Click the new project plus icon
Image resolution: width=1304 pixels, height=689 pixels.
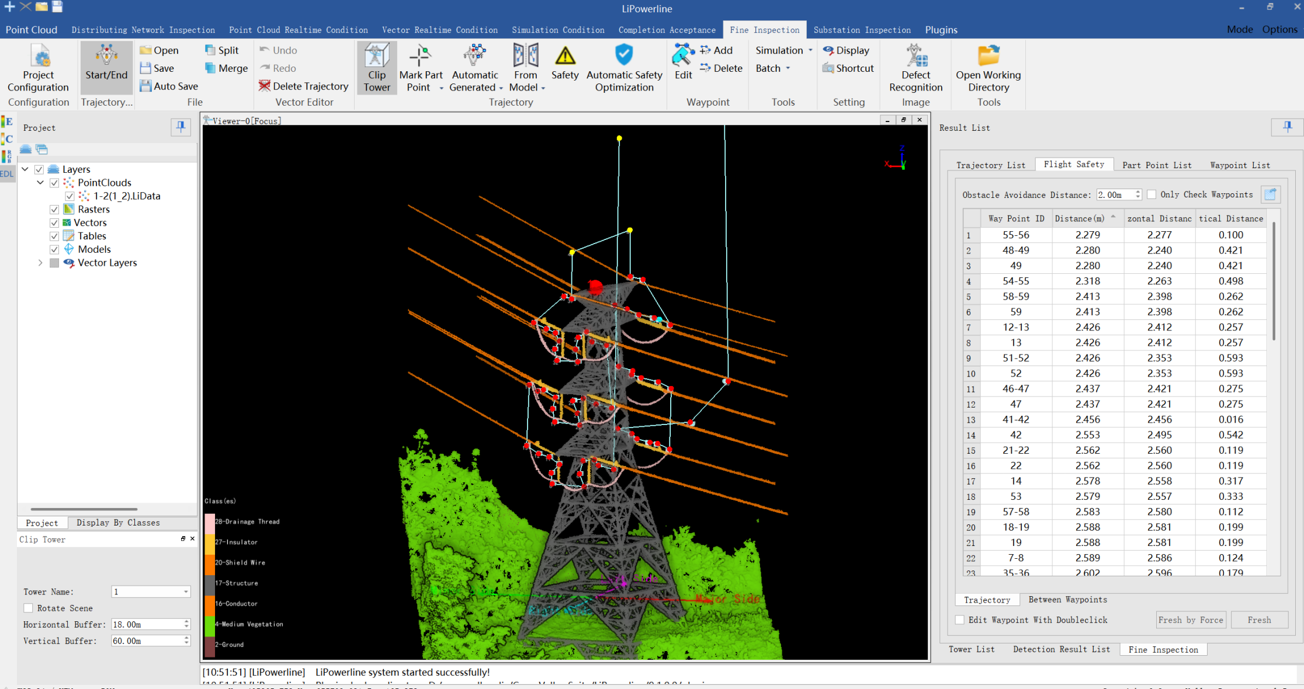click(9, 6)
